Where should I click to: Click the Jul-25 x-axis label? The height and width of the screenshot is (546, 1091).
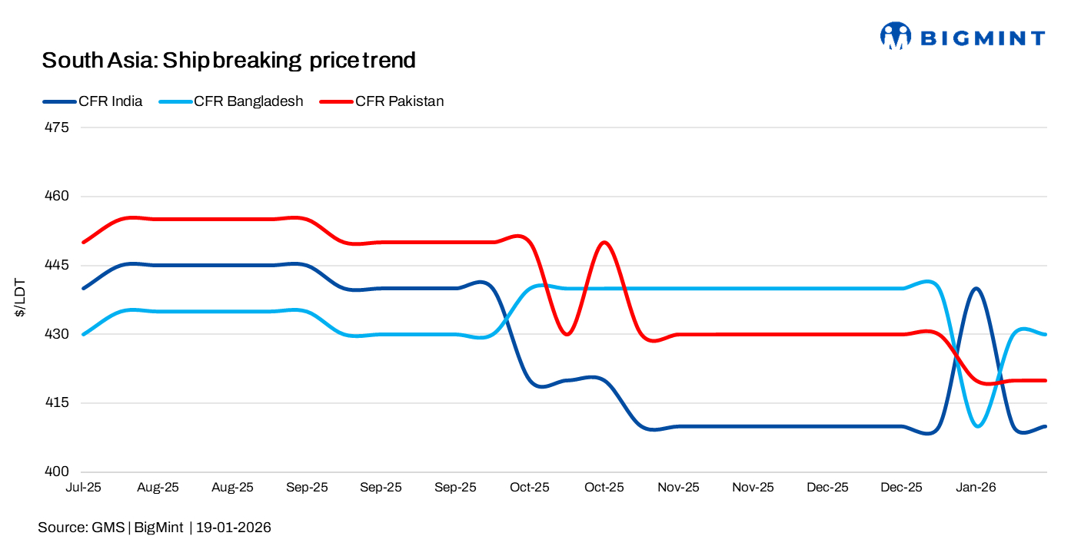pos(84,488)
